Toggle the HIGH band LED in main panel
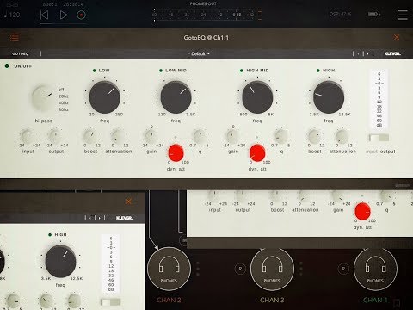 318,71
